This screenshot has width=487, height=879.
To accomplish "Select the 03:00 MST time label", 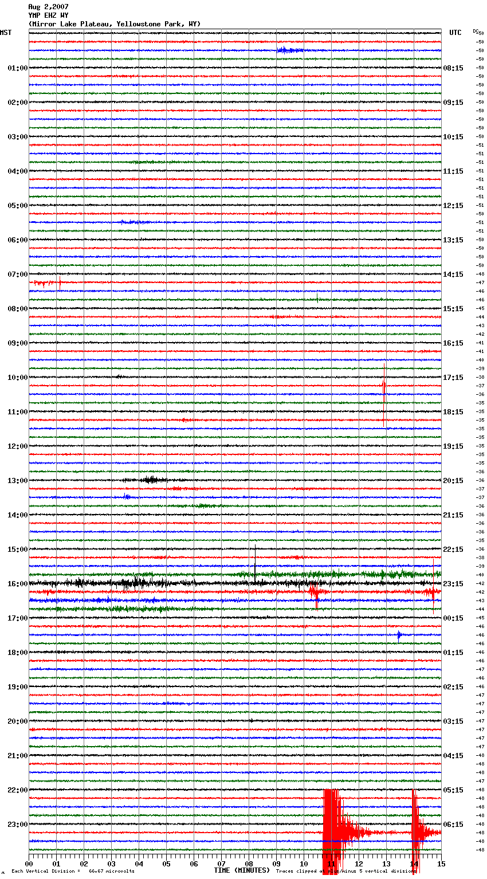I will click(x=18, y=137).
